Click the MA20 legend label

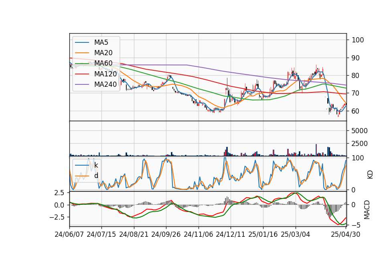(103, 53)
